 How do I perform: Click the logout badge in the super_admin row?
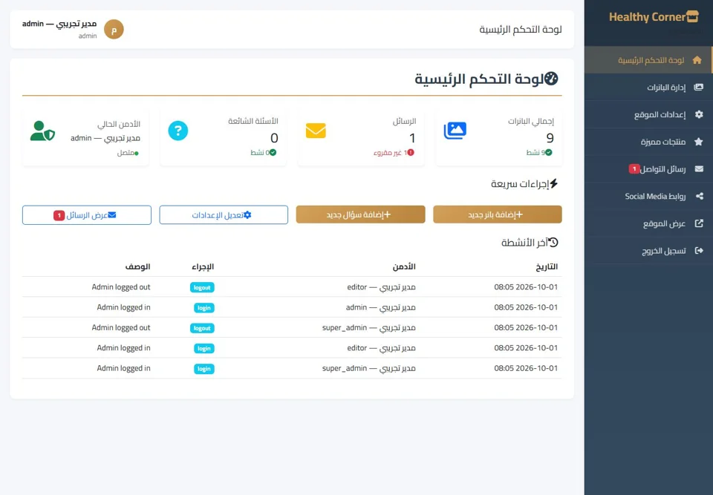point(202,328)
